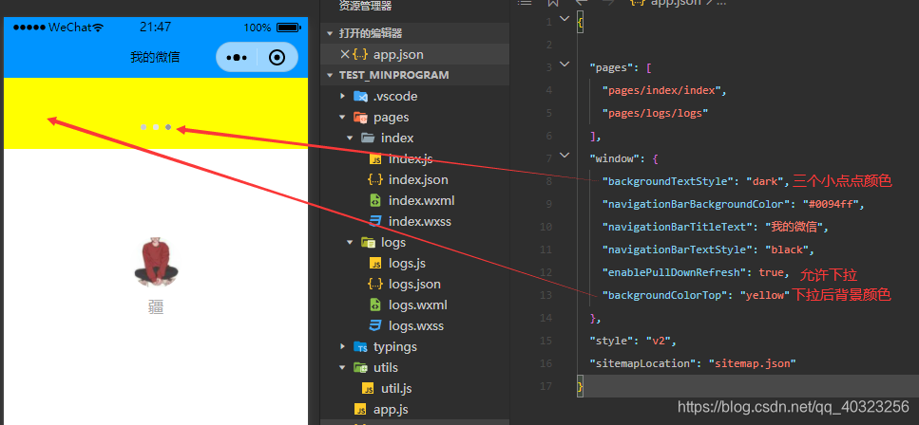919x425 pixels.
Task: Click the green WXML icon of index.wxml
Action: [x=375, y=201]
